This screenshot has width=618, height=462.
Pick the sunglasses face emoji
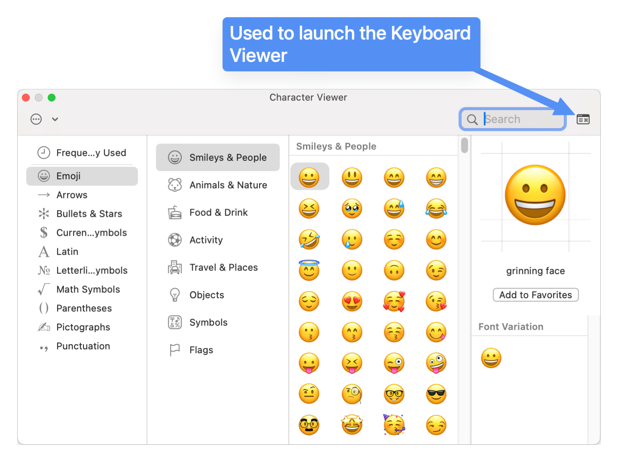click(436, 394)
